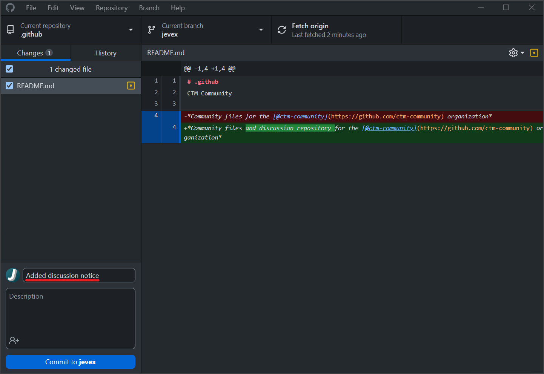Open the Branch menu
Screen dimensions: 544x374
tap(149, 8)
